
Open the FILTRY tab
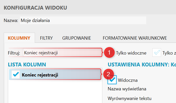46,38
